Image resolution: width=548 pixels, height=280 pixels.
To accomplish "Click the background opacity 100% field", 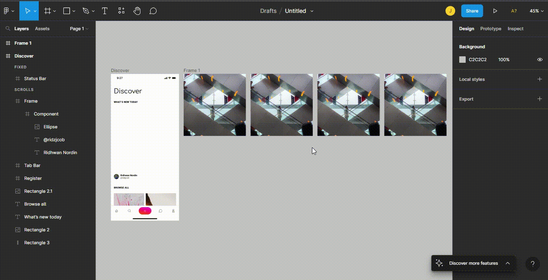I will pyautogui.click(x=504, y=60).
